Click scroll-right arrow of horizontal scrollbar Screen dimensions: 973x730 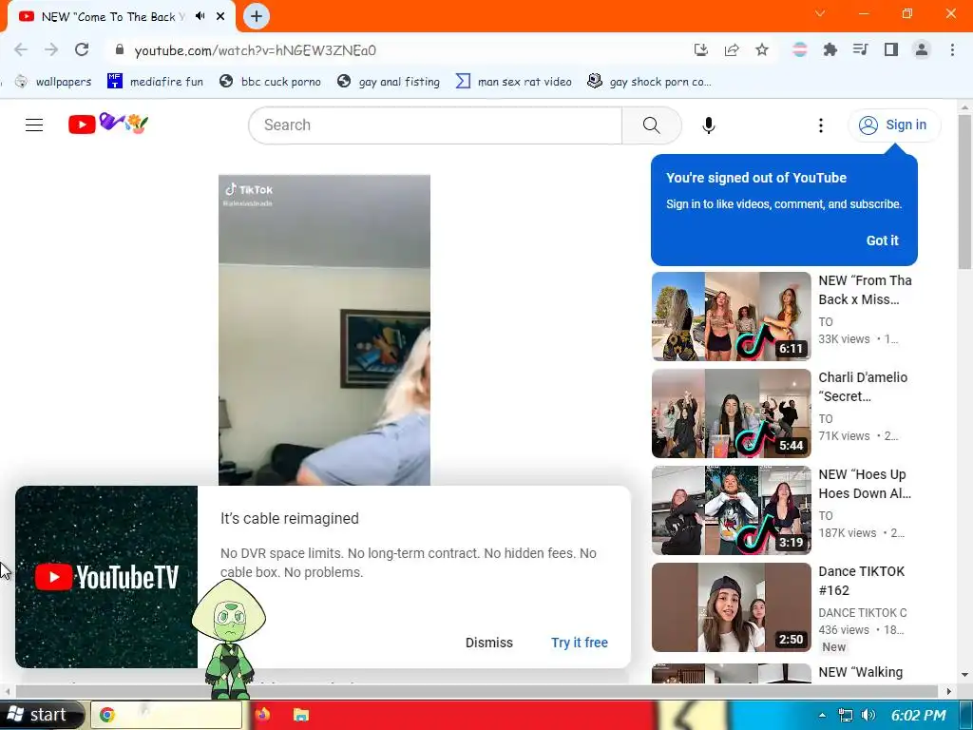pos(948,691)
